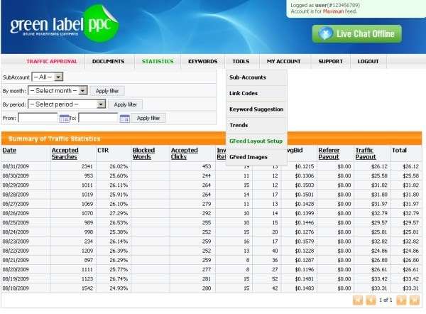
Task: Click the 08/31/2009 date cell
Action: pos(16,166)
